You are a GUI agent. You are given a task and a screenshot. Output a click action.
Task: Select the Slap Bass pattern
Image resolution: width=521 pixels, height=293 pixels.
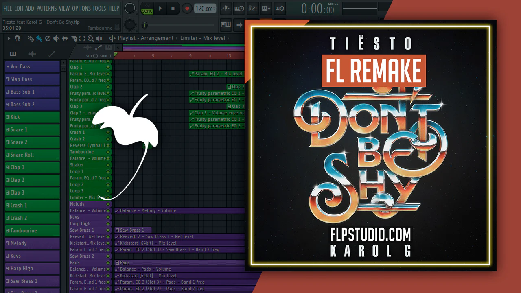point(33,79)
